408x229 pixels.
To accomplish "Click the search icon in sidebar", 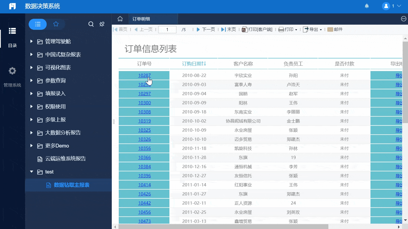I will click(91, 24).
